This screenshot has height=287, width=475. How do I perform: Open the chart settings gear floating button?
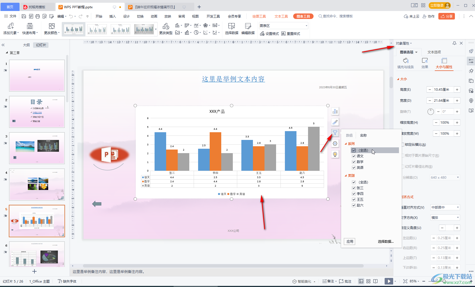(335, 143)
